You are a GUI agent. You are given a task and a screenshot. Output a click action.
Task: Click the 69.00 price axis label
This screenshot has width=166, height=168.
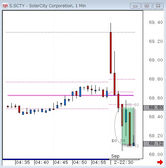(x=156, y=60)
